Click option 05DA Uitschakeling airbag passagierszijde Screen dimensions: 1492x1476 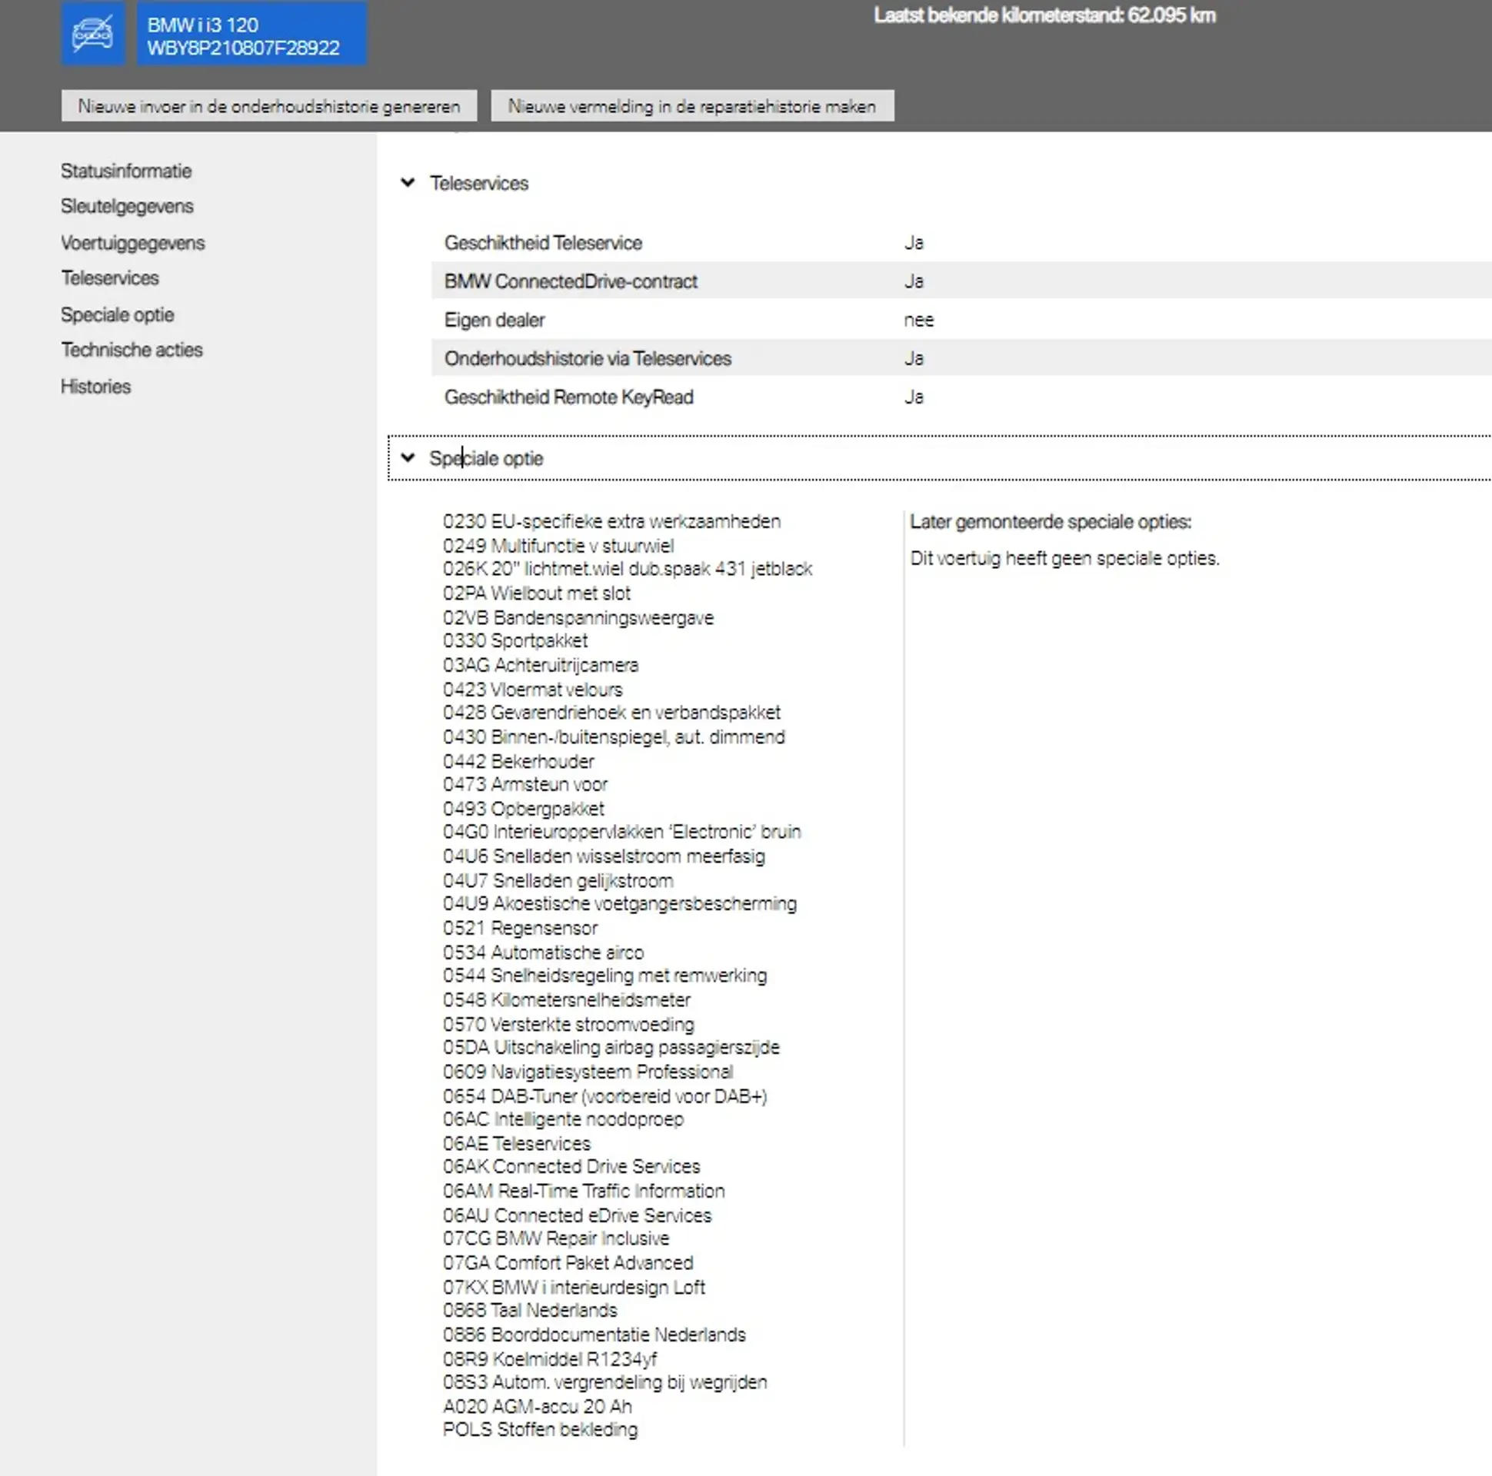[611, 1048]
